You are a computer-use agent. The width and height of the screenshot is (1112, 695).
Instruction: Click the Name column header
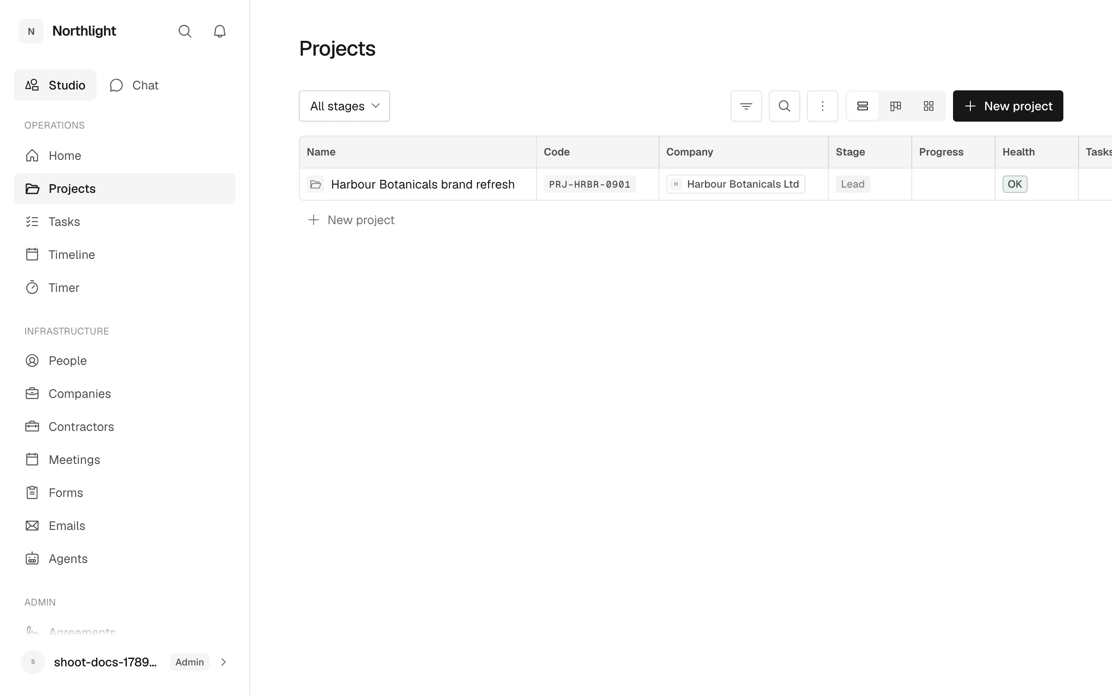coord(418,152)
